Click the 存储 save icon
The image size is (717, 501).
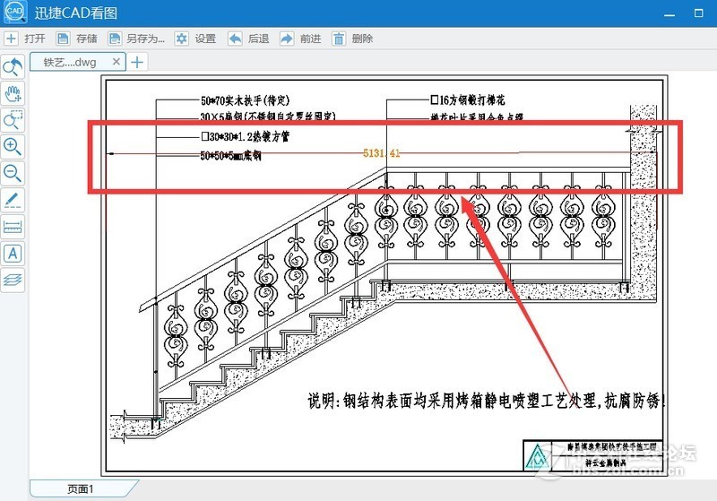point(63,39)
